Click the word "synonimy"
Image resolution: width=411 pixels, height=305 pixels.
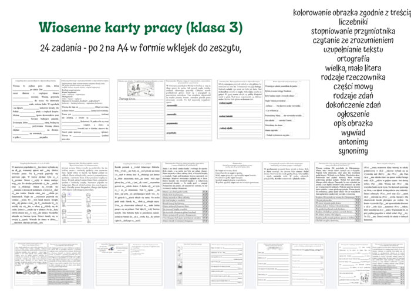pyautogui.click(x=353, y=151)
